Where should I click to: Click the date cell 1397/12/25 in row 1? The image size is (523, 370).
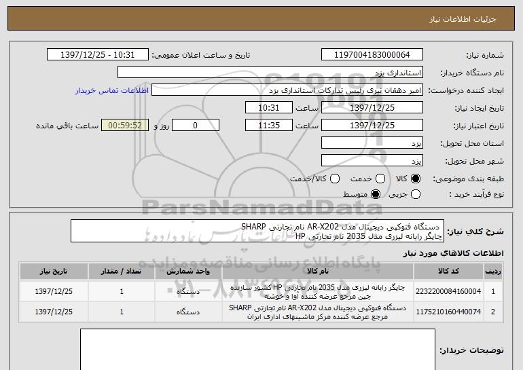coord(54,291)
